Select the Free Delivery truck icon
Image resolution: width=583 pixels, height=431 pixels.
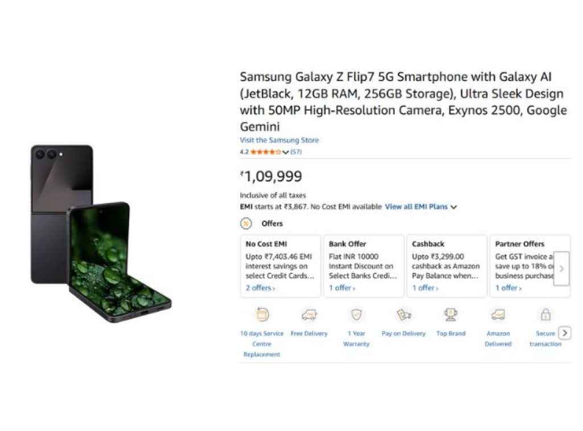[309, 314]
